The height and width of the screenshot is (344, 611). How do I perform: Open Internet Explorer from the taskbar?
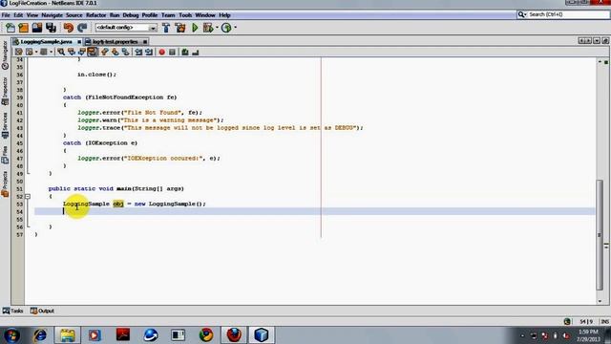[40, 335]
